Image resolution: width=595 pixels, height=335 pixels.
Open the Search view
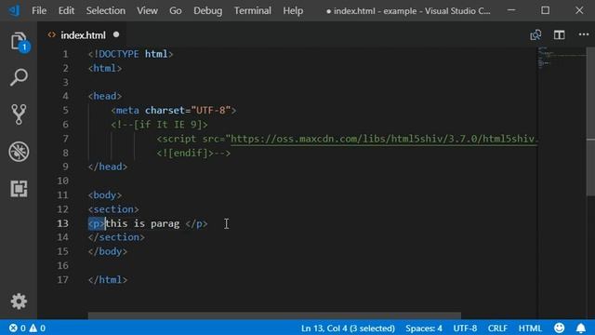19,77
